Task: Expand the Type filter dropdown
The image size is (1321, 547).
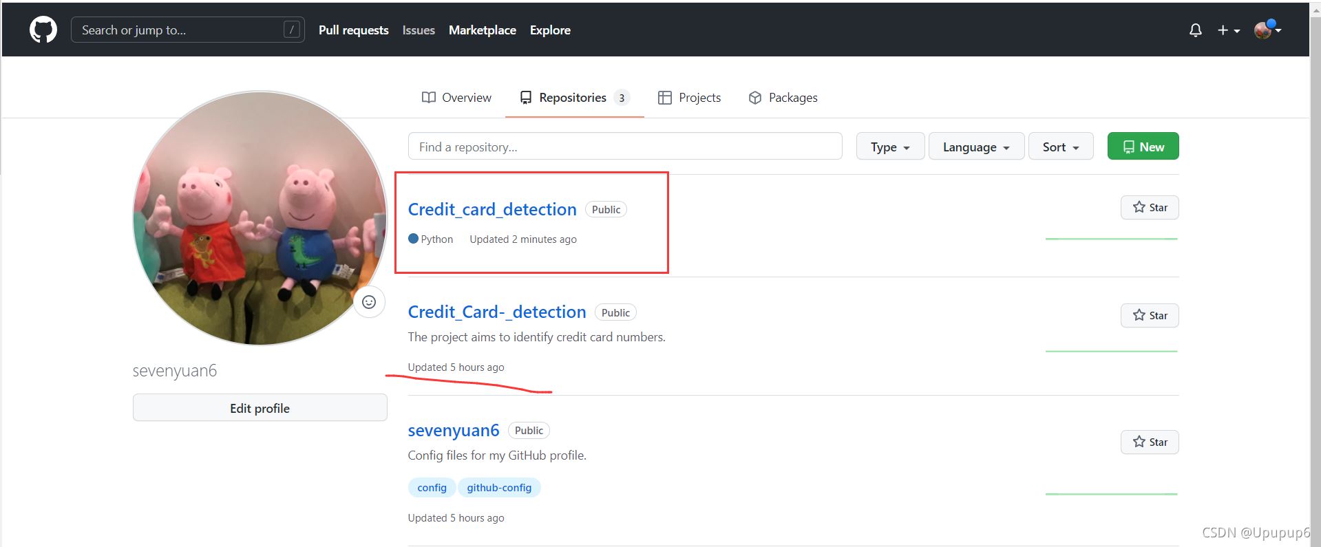Action: click(x=889, y=147)
